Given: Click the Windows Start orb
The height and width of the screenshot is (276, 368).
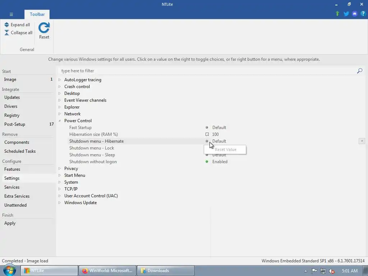Looking at the screenshot, I should tap(9, 270).
